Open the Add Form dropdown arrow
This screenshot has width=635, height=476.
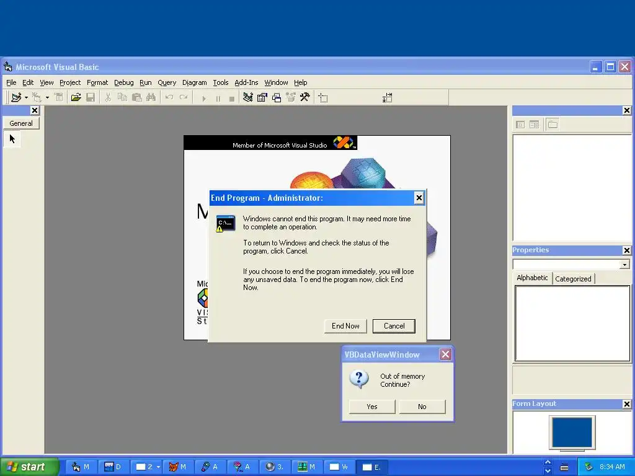(47, 97)
